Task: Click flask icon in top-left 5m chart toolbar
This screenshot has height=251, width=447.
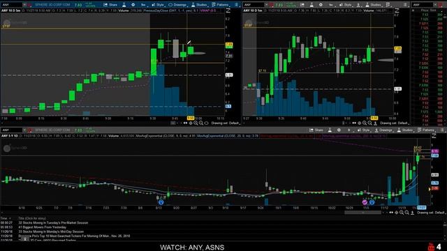Action: pyautogui.click(x=124, y=5)
